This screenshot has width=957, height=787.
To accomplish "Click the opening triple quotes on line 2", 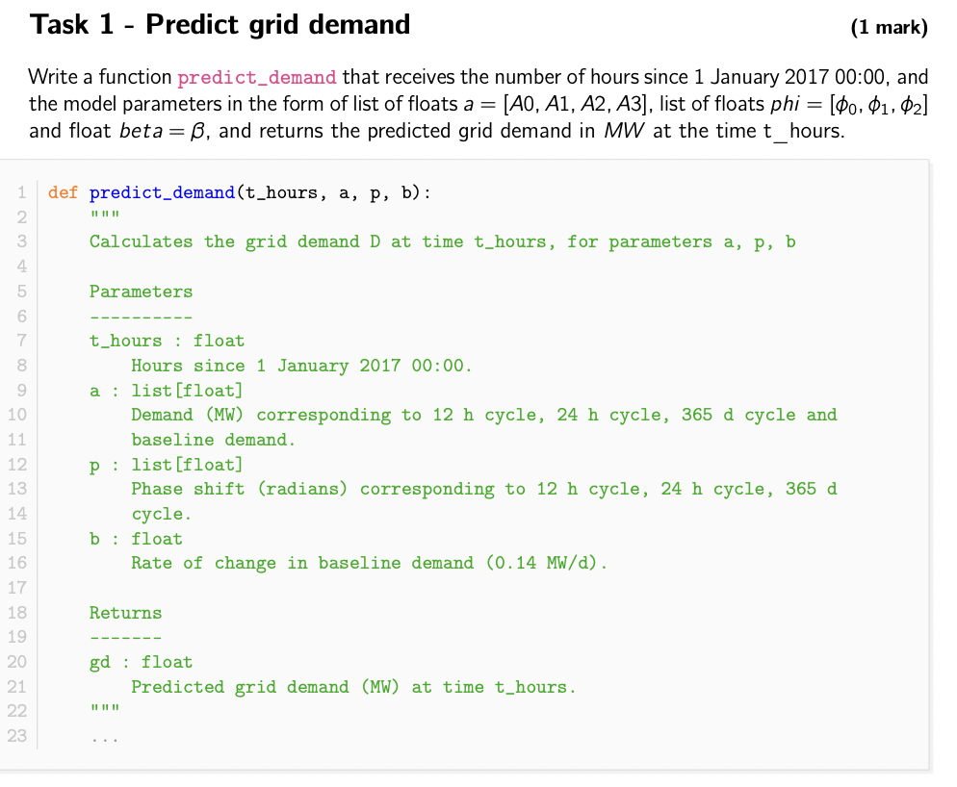I will 105,215.
